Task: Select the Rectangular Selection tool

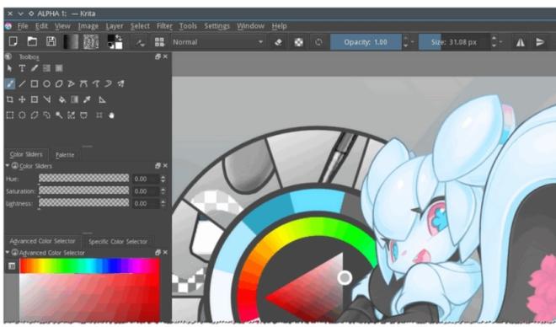Action: [x=10, y=115]
